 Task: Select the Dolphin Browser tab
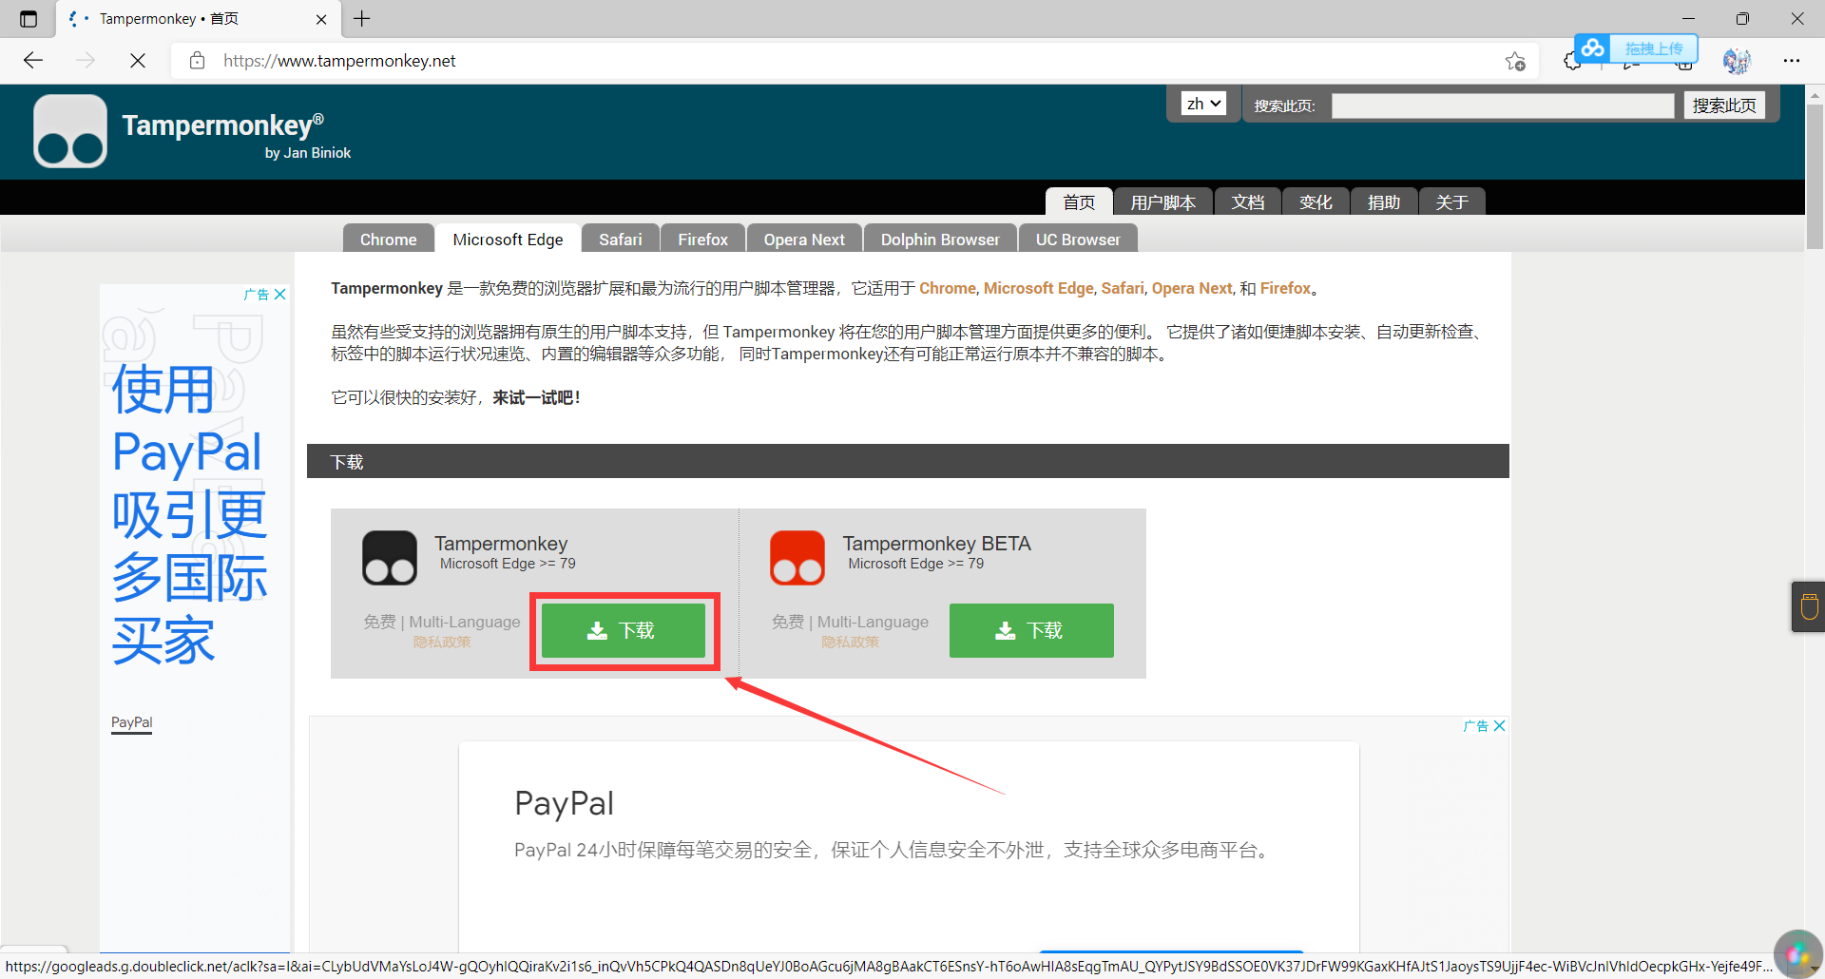(x=940, y=240)
